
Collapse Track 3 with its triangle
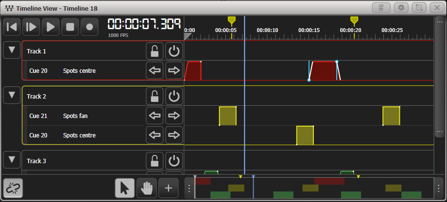(12, 160)
